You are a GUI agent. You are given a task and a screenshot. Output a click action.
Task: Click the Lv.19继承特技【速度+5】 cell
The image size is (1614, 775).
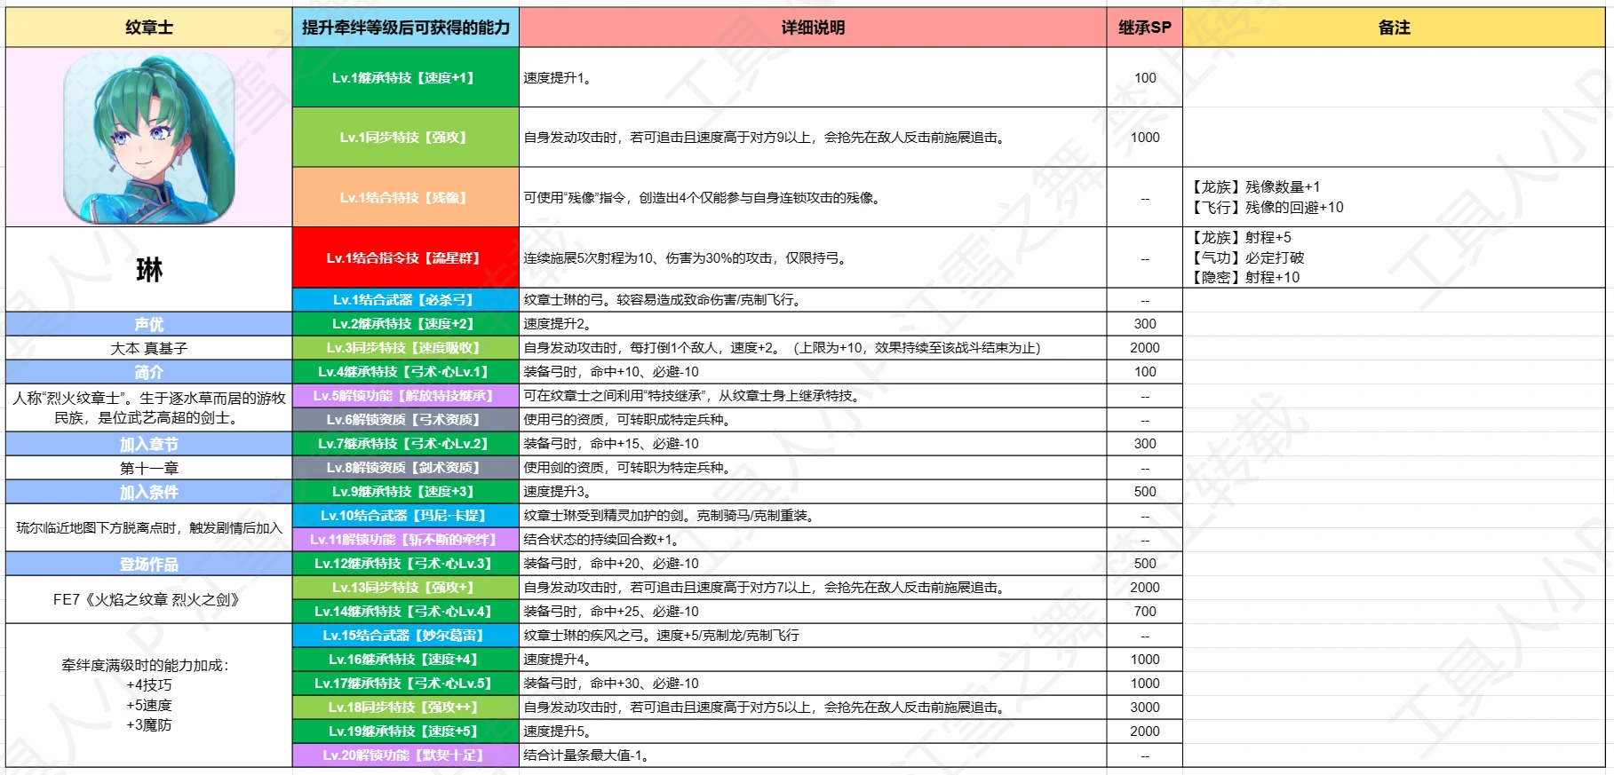click(x=406, y=732)
